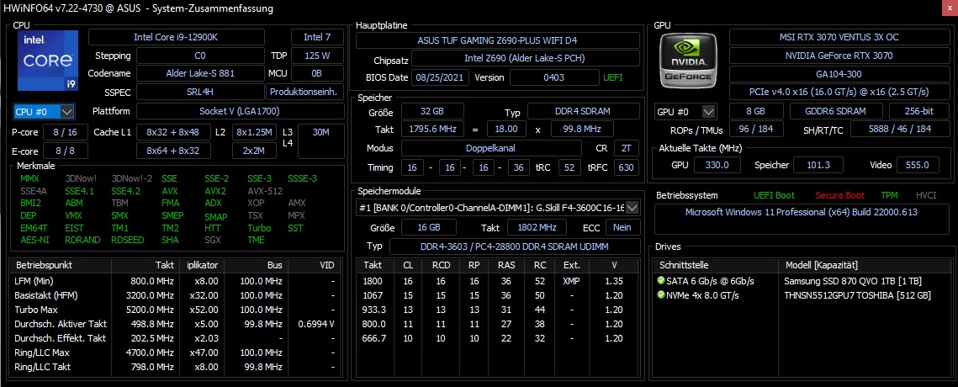Image resolution: width=958 pixels, height=387 pixels.
Task: Click the XMP entry in the timing table
Action: click(570, 281)
